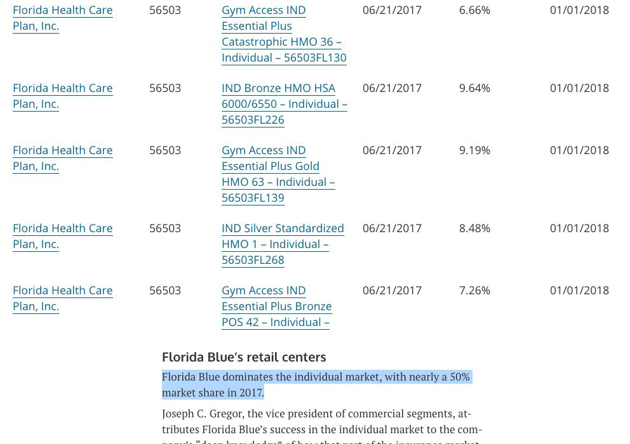Click the 7.26% rate change value

coord(474,291)
